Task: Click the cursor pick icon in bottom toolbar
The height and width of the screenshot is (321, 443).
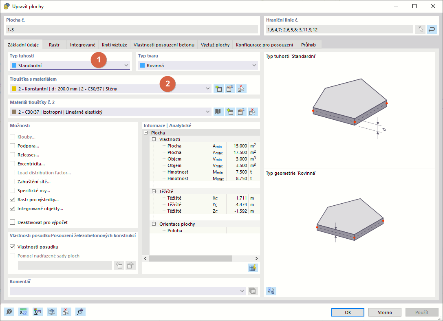Action: pos(66,312)
